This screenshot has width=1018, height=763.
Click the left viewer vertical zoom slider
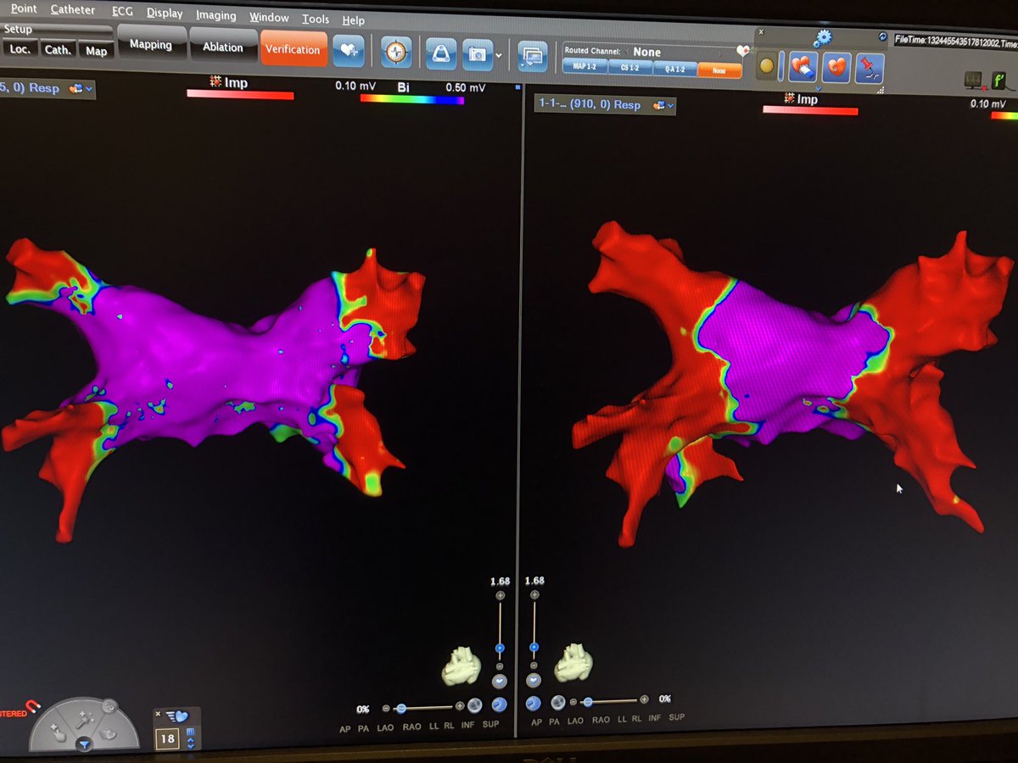(x=500, y=631)
